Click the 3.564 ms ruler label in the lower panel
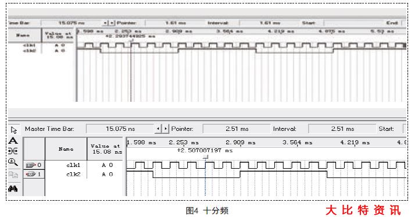Image resolution: width=411 pixels, height=217 pixels. (297, 143)
